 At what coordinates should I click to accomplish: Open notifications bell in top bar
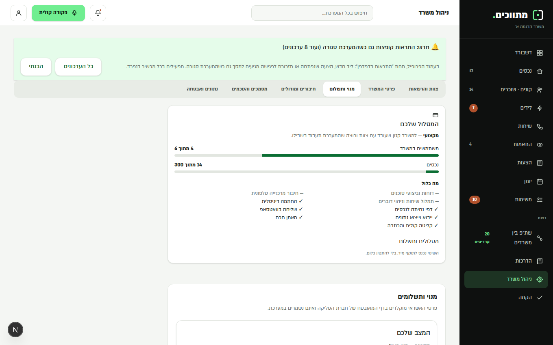click(x=98, y=13)
